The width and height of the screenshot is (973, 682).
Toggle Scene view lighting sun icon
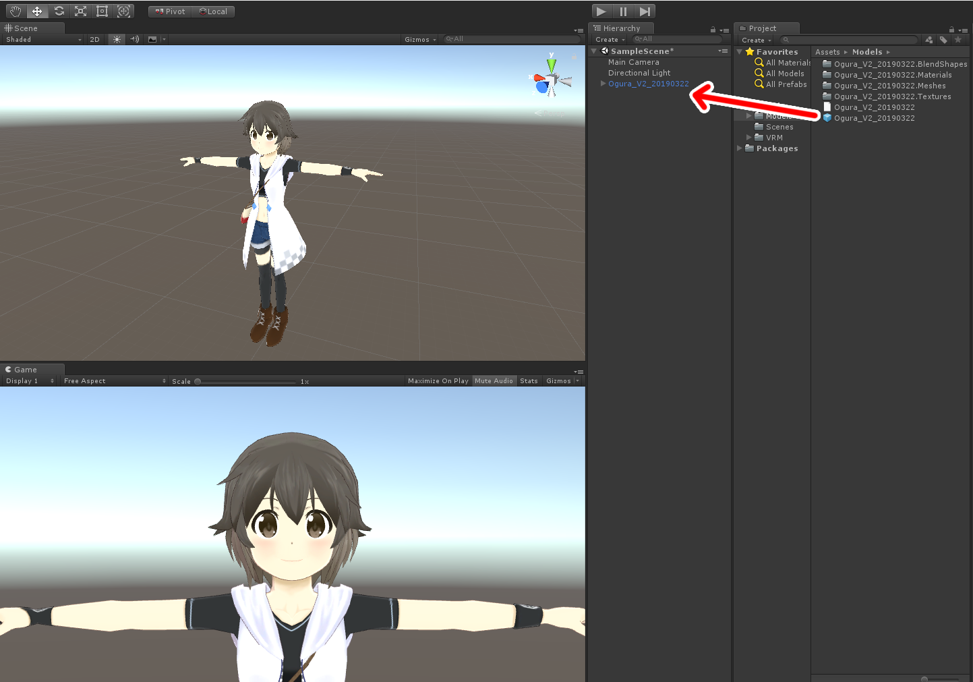pos(117,39)
